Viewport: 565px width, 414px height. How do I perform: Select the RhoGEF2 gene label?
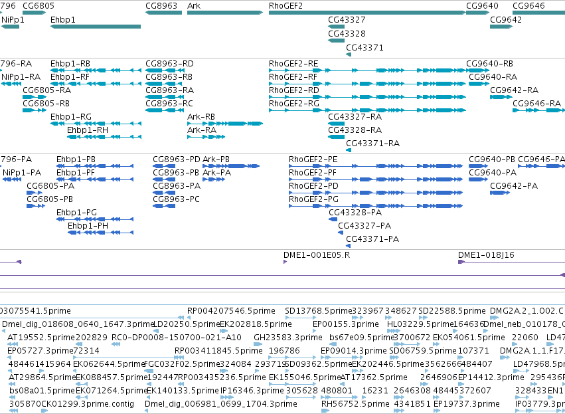[x=285, y=6]
